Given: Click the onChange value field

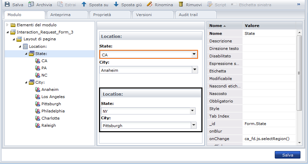Looking at the screenshot, I should pyautogui.click(x=269, y=139).
